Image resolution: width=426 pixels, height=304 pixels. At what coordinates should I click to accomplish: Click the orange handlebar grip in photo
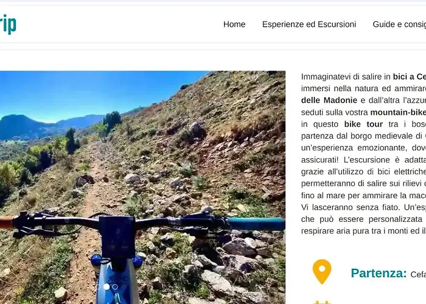pos(6,223)
